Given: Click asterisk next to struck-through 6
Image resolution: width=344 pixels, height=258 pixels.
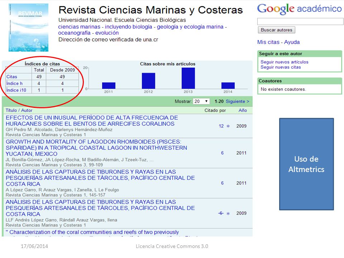Looking at the screenshot, I should click(228, 214).
